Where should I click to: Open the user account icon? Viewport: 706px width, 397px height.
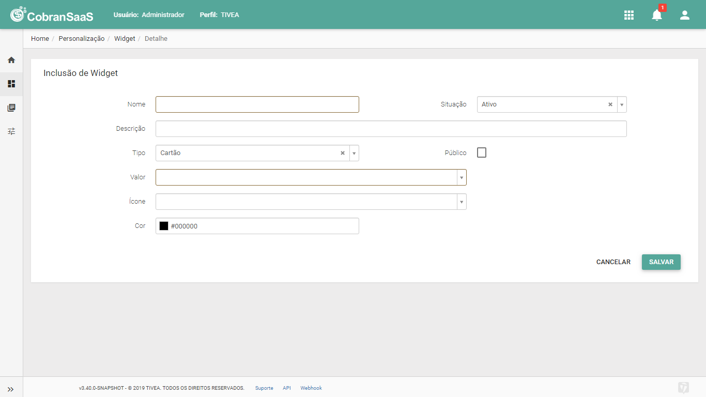pos(685,15)
